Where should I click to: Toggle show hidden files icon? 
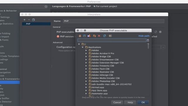coord(110,36)
